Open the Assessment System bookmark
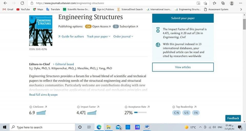246x131 pixels. (216, 9)
